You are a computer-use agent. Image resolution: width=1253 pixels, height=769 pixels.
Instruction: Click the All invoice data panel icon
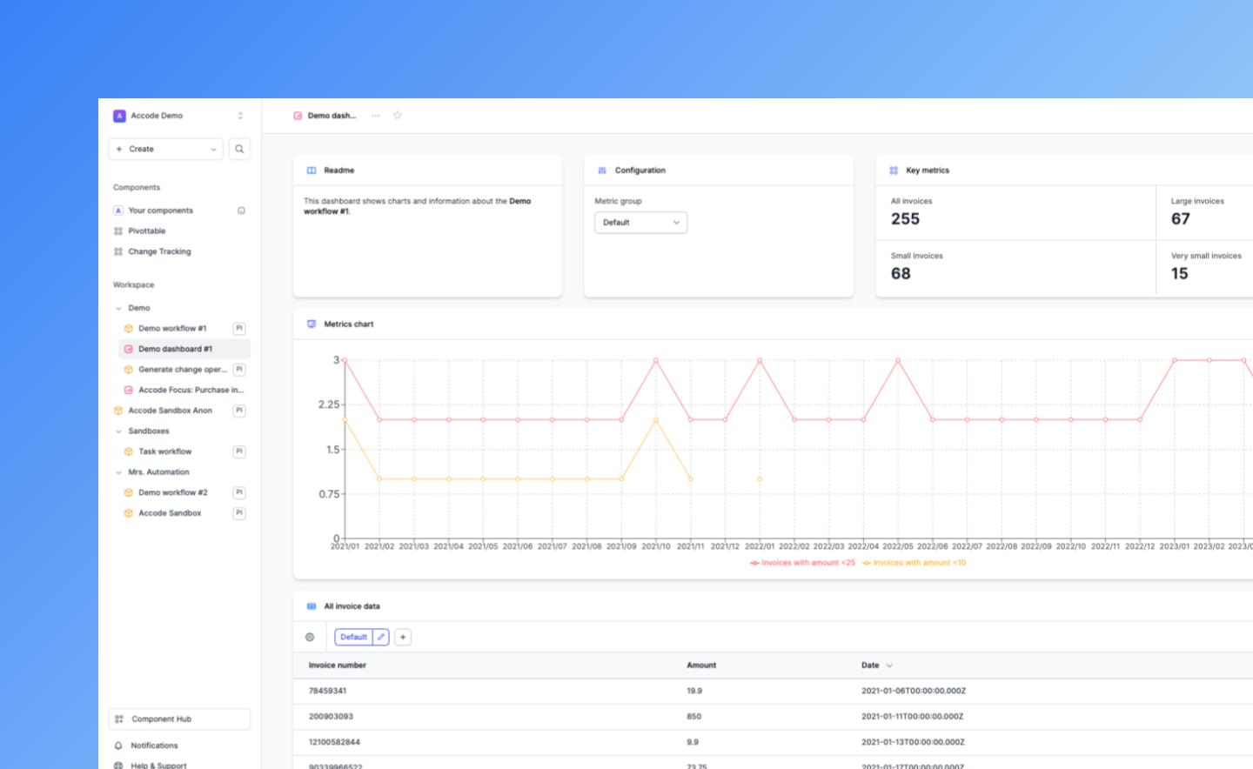(312, 606)
